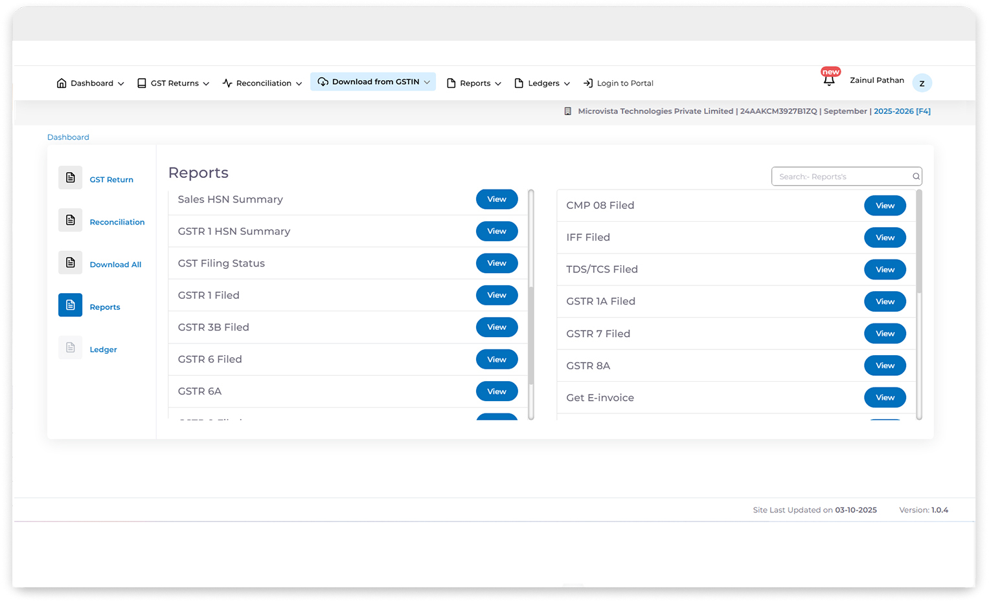This screenshot has width=989, height=601.
Task: Open the Download from GSTIN dropdown
Action: 373,82
